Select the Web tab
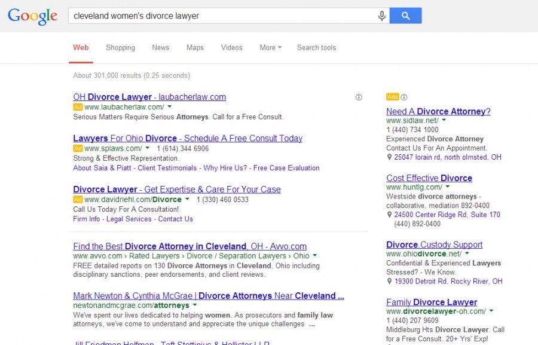This screenshot has height=345, width=538. point(81,48)
